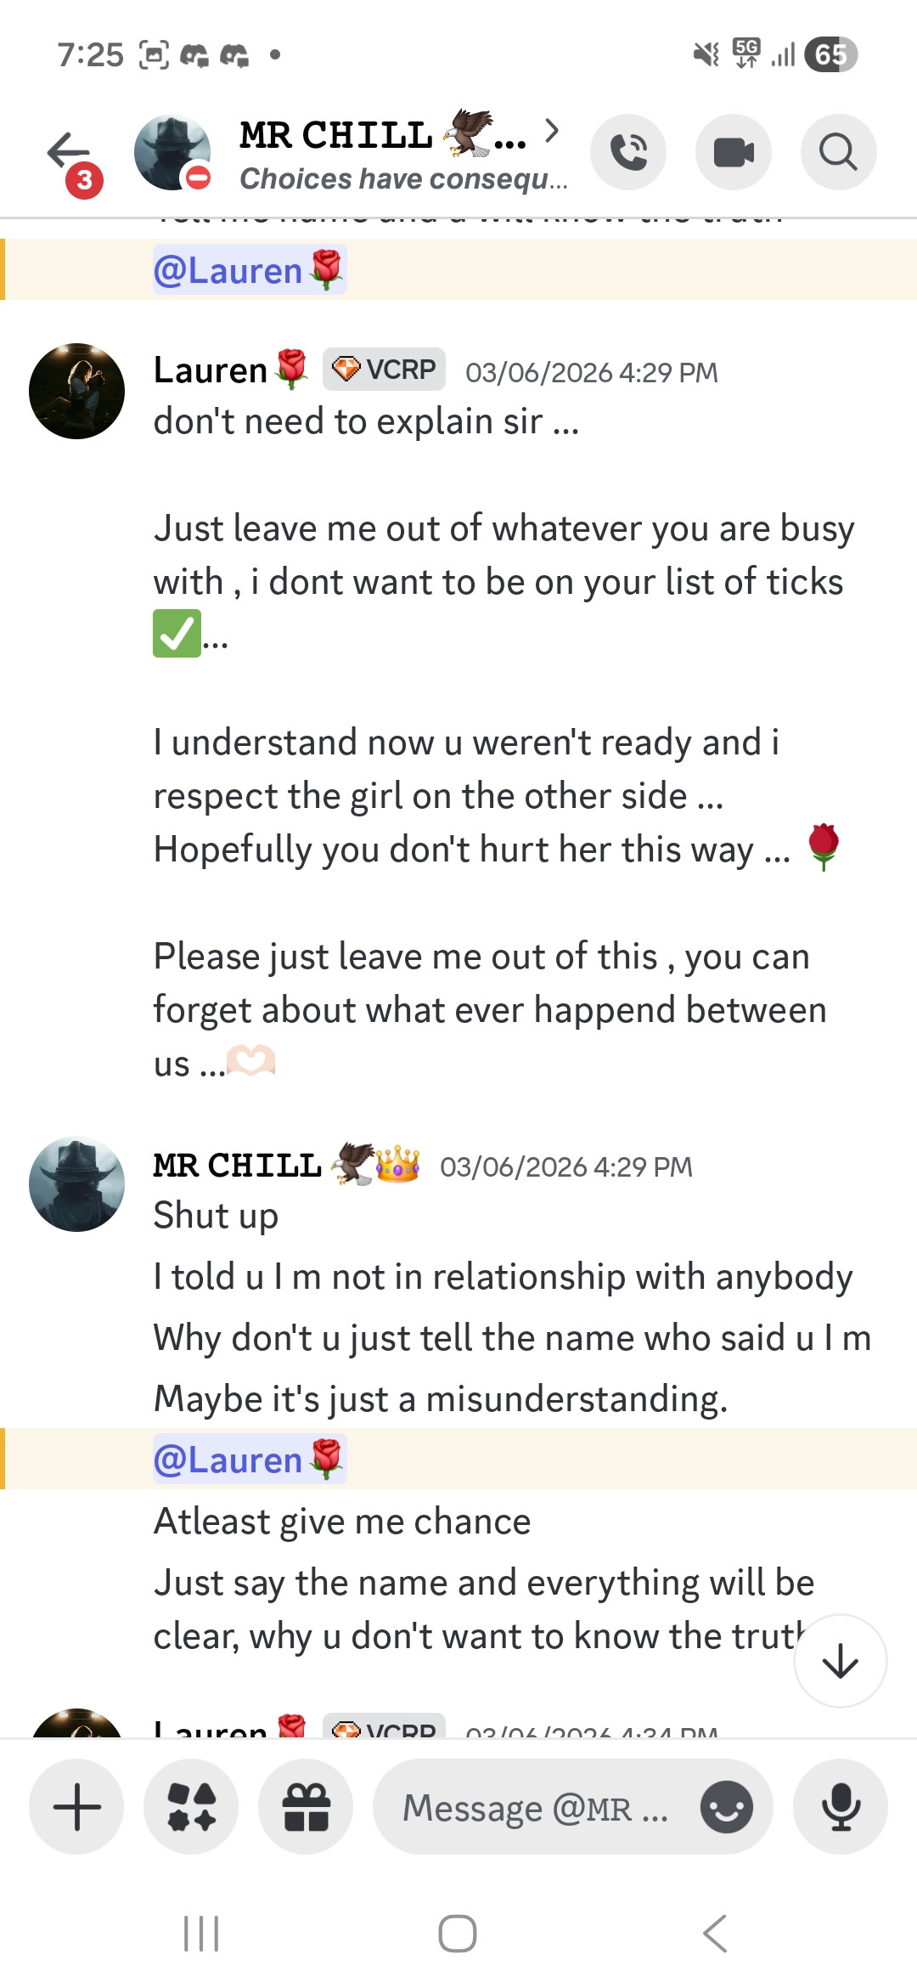Open the emoji picker
917x1988 pixels.
coord(726,1807)
